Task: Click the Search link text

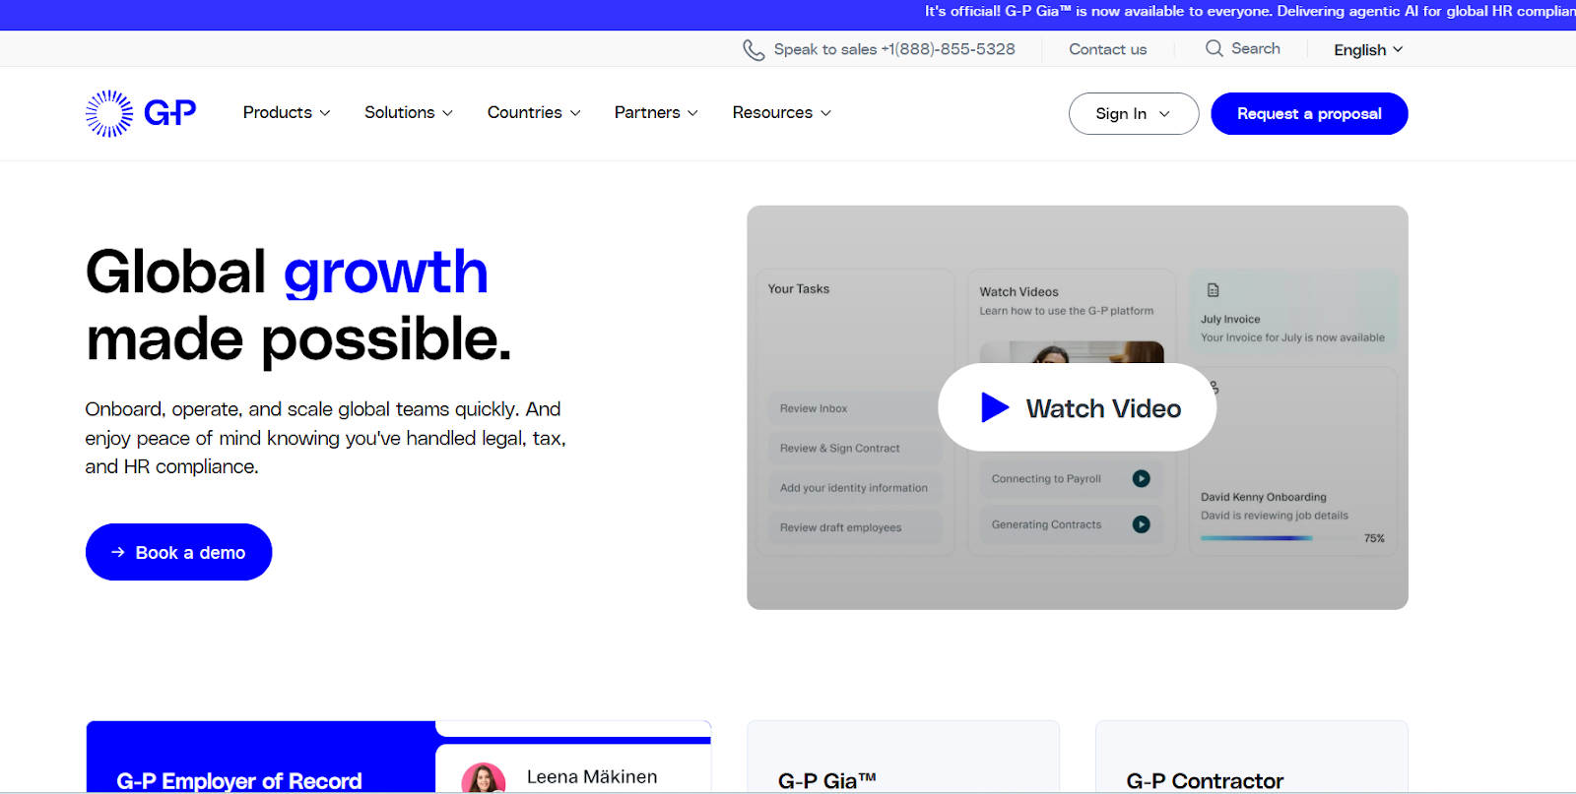Action: (1256, 48)
